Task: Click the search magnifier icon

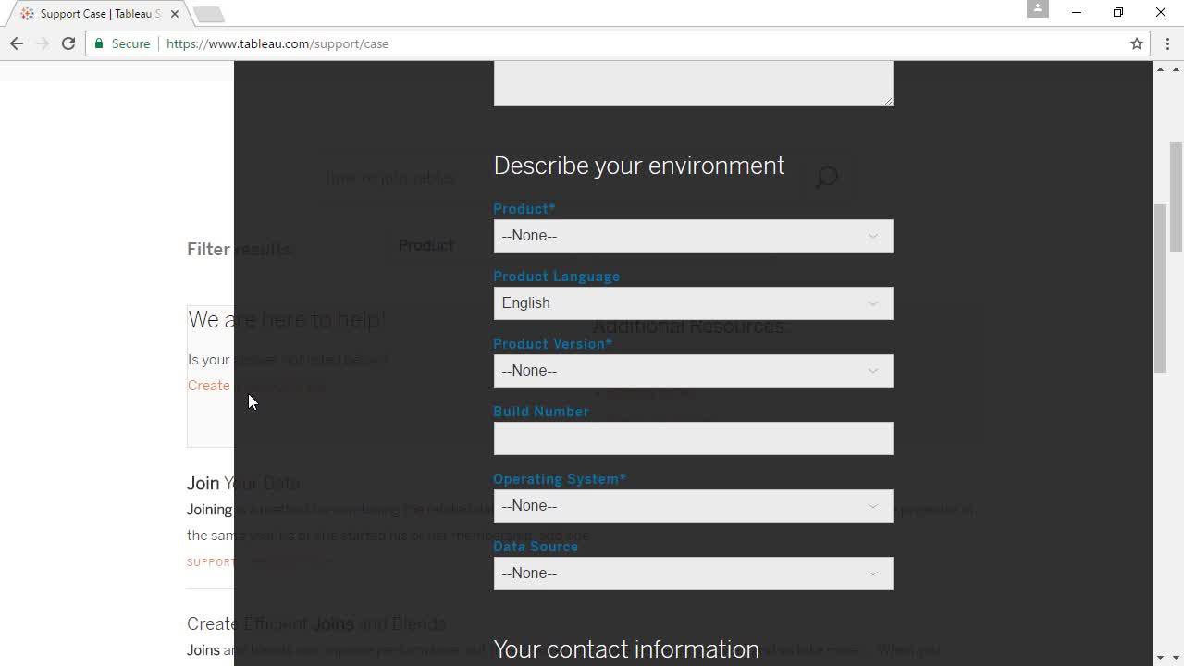Action: (x=826, y=177)
